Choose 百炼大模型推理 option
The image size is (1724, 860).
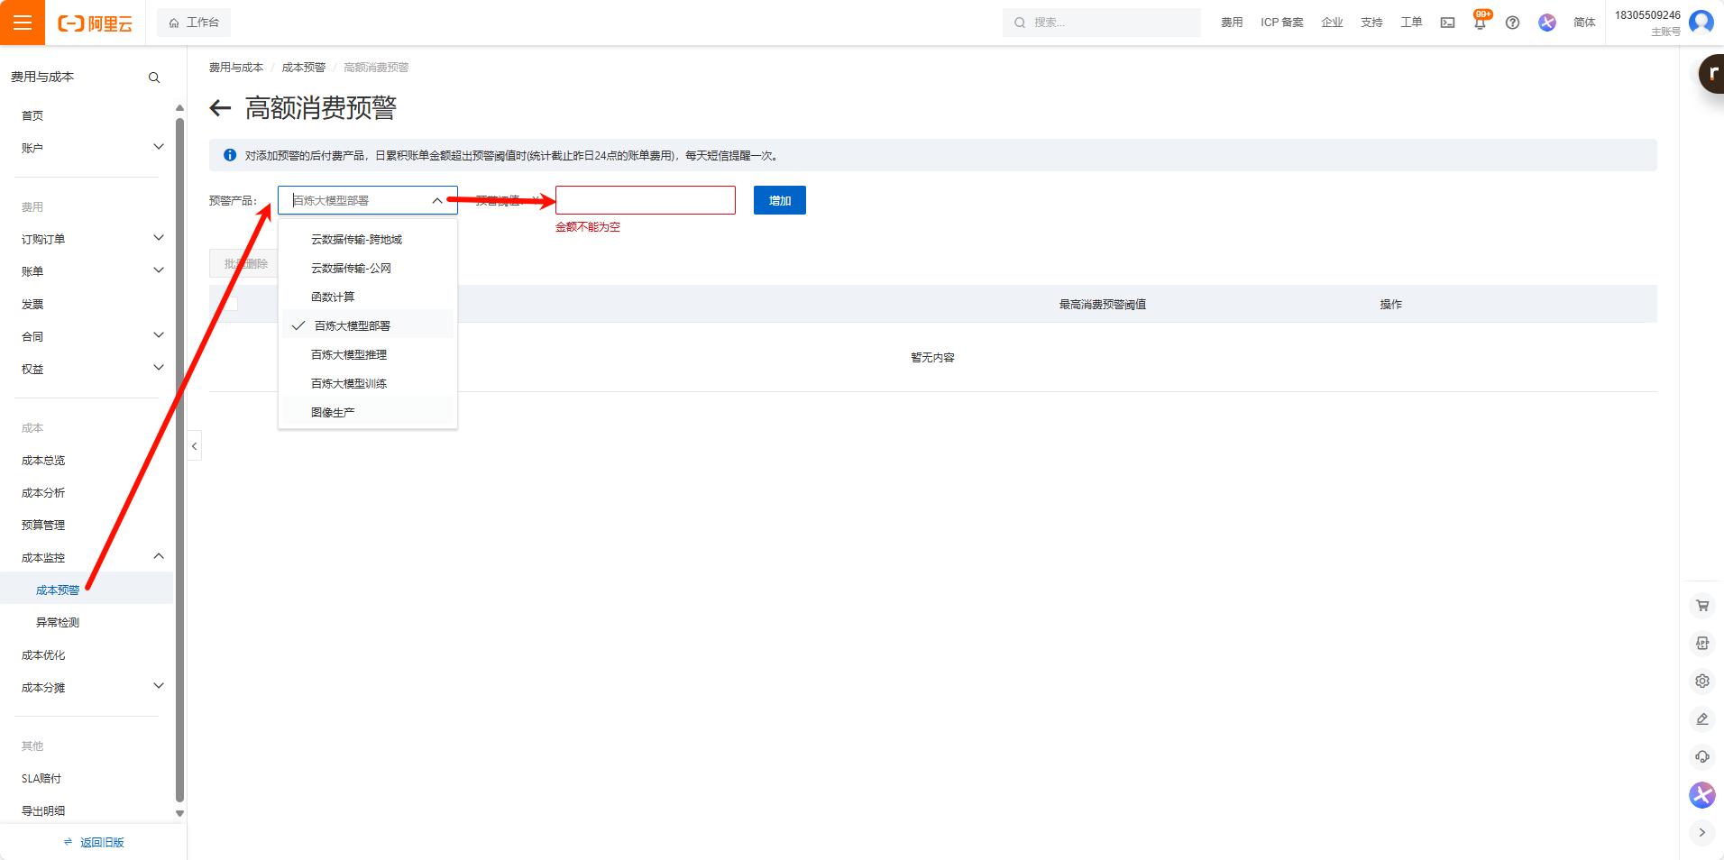pyautogui.click(x=368, y=354)
